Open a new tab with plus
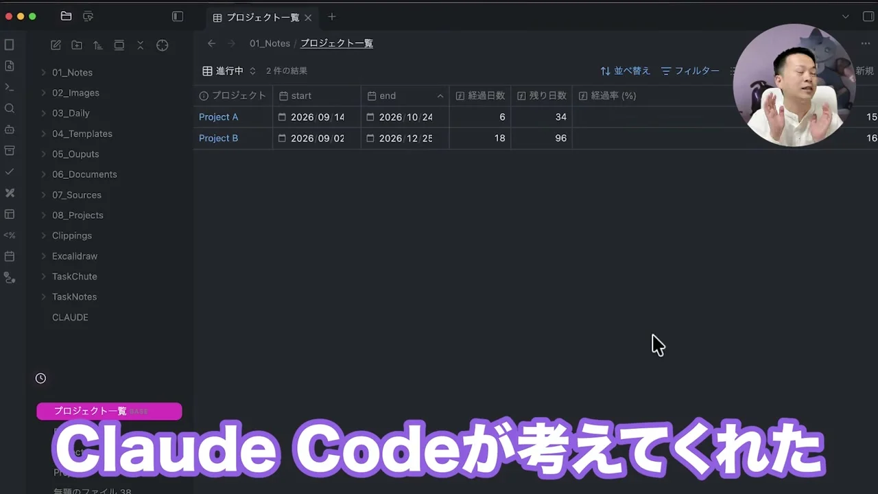The height and width of the screenshot is (494, 878). (332, 17)
